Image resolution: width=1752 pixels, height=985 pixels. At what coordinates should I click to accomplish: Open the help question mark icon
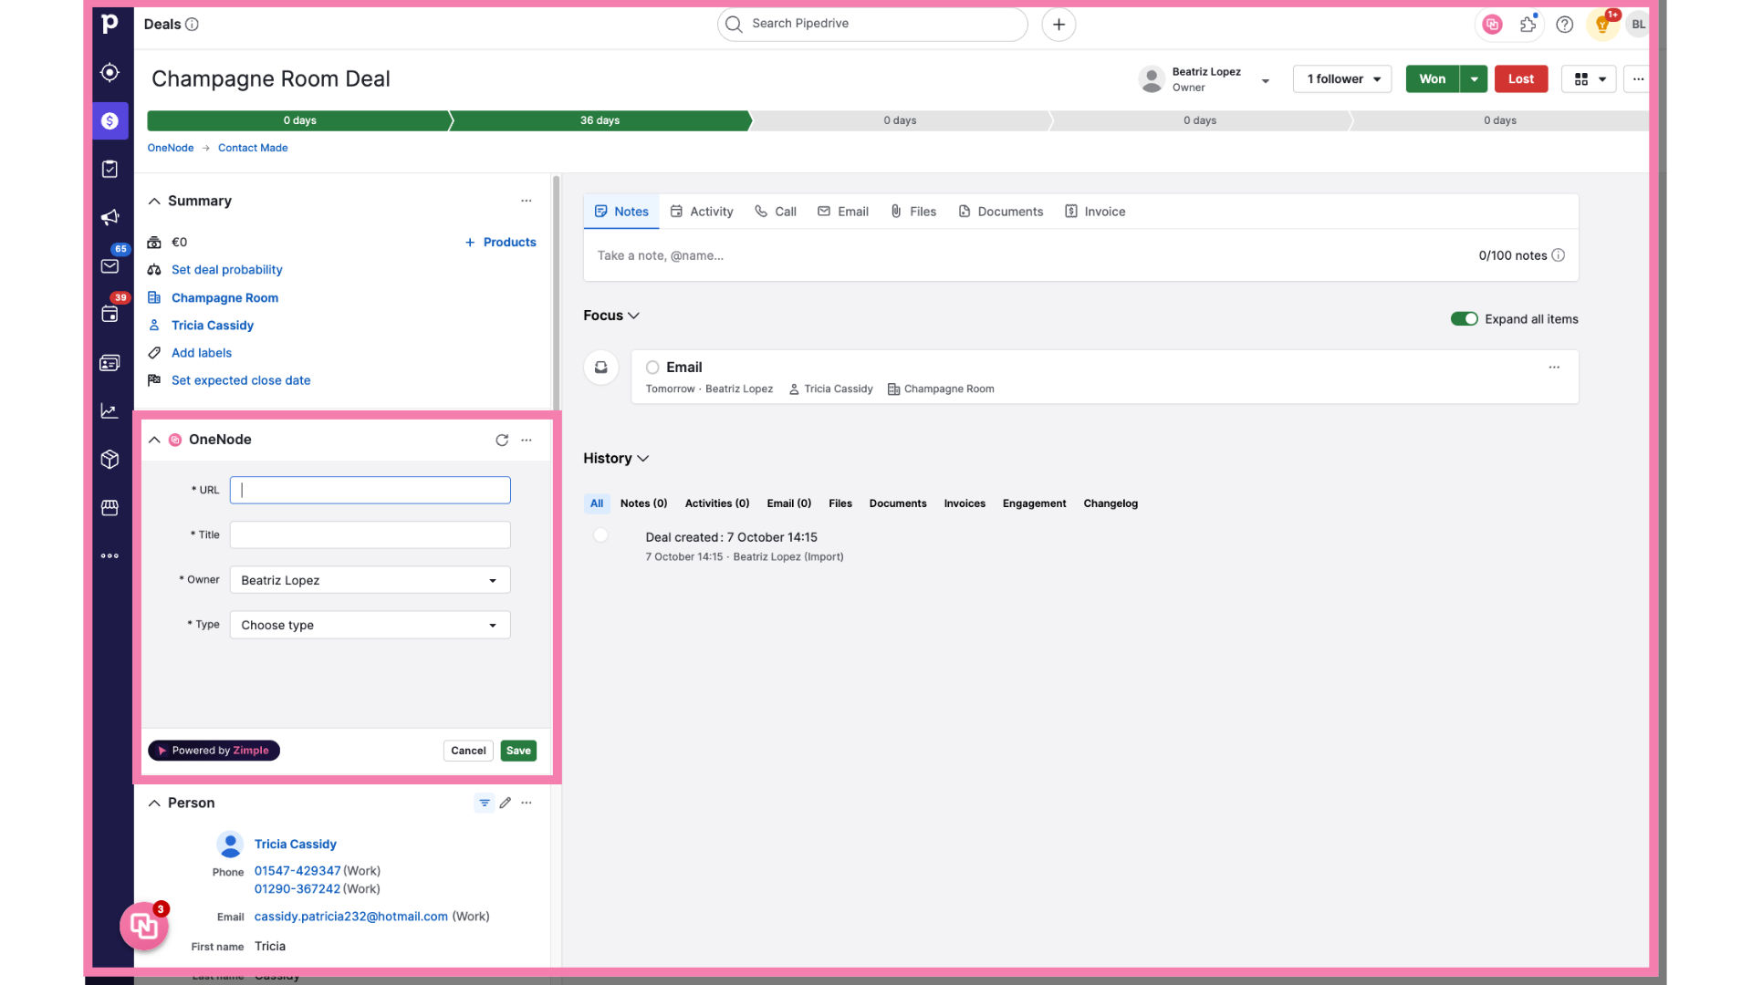point(1565,25)
